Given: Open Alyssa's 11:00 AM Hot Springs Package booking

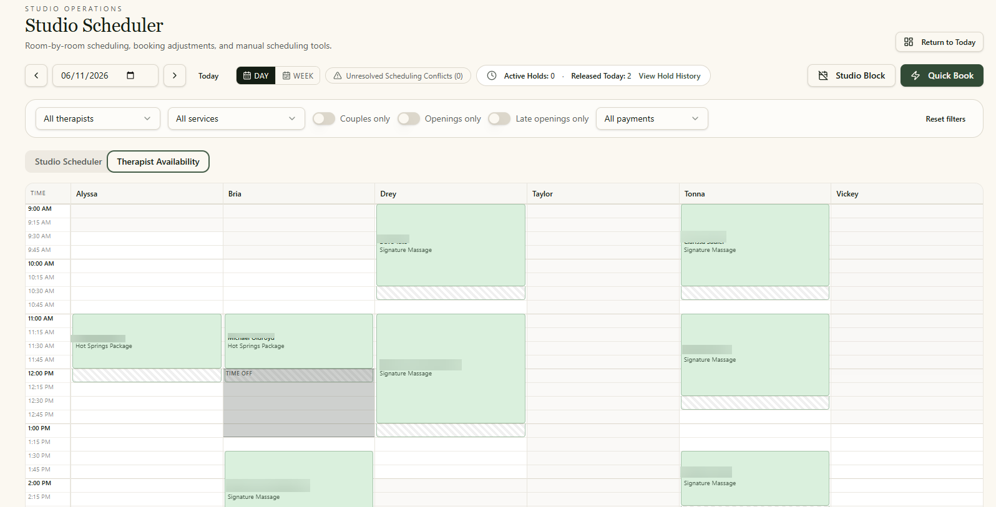Looking at the screenshot, I should coord(147,341).
